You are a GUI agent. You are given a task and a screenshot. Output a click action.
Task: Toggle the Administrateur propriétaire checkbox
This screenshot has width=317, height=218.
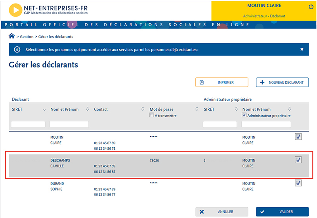point(244,115)
